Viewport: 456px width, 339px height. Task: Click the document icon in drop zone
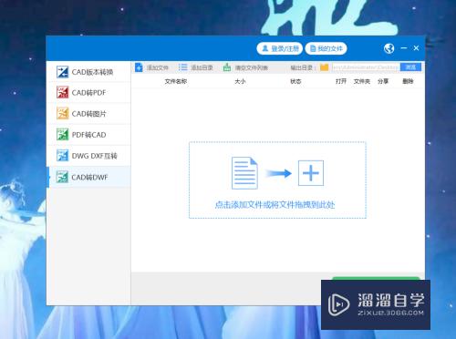[244, 173]
